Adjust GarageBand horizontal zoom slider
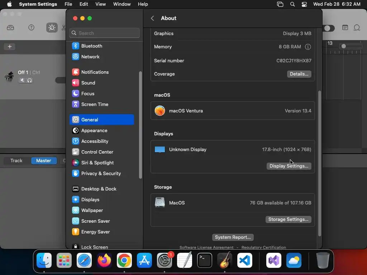Viewport: 367px width, 275px height. tap(344, 46)
